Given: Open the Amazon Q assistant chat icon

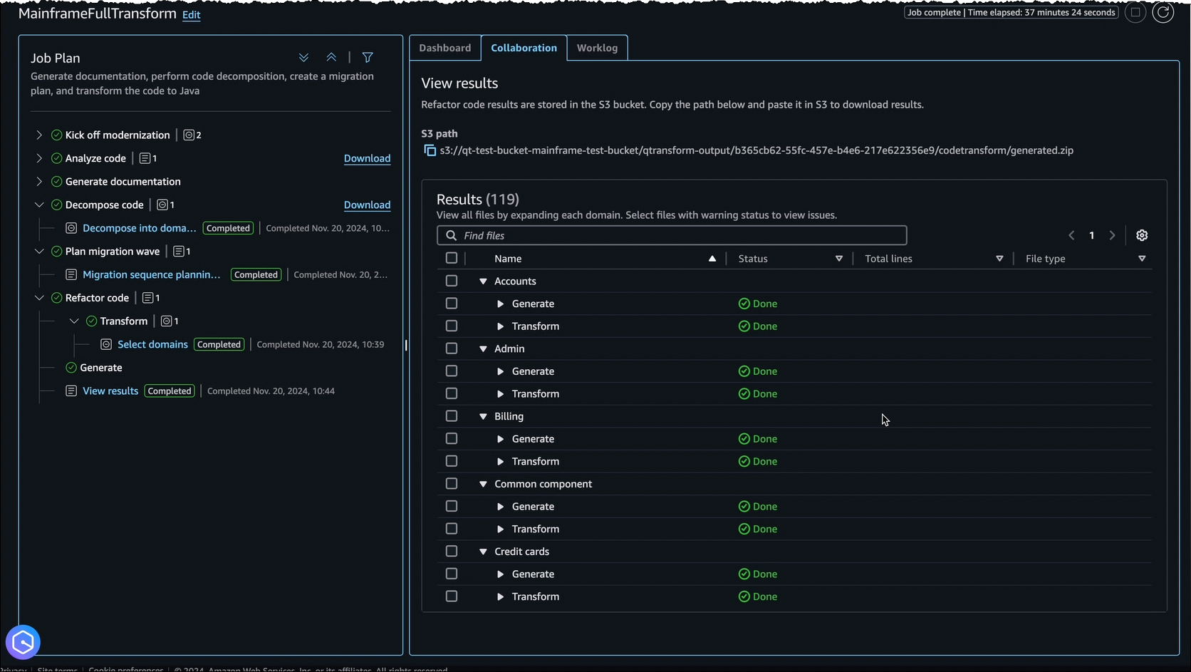Looking at the screenshot, I should point(23,642).
